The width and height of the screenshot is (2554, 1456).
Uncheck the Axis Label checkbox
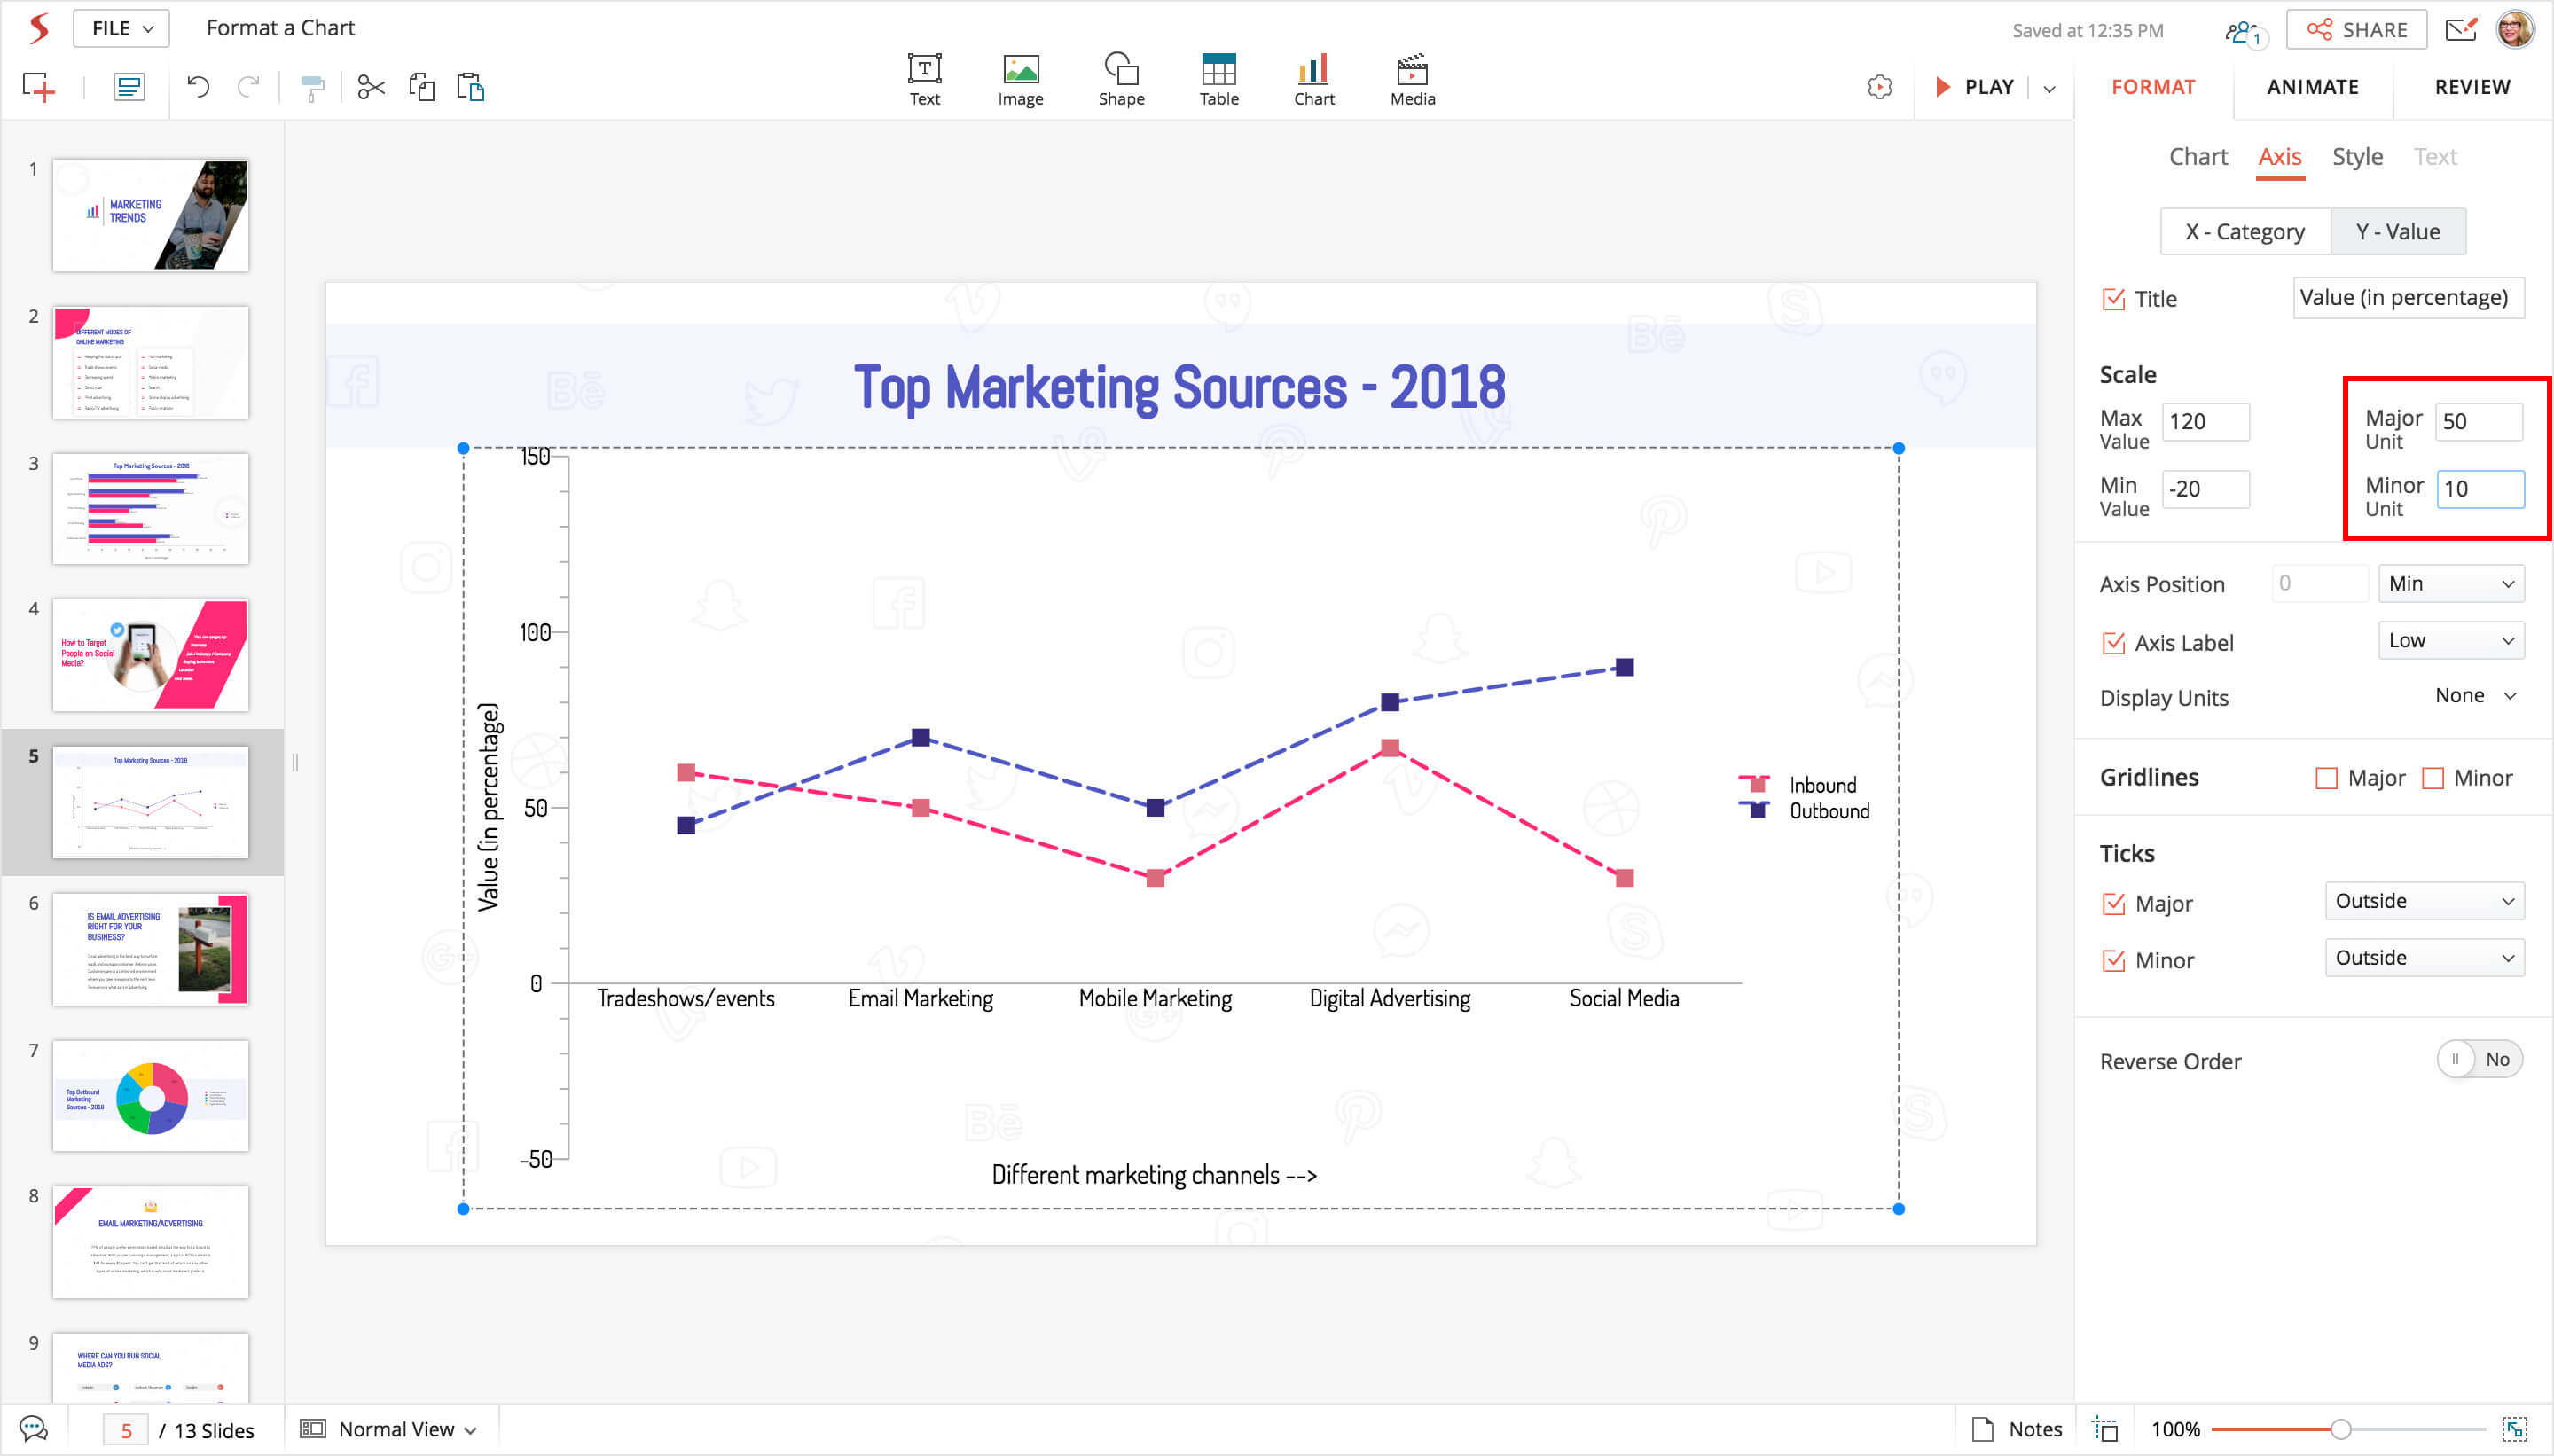pos(2113,643)
